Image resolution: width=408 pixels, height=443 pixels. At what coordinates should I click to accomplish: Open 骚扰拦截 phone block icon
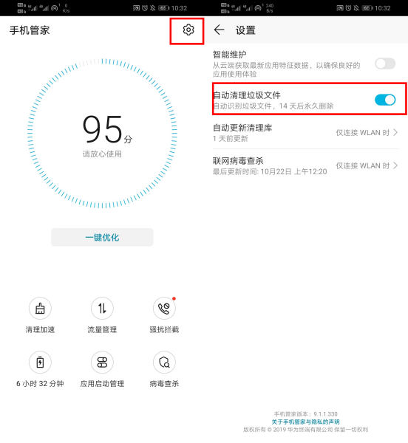pyautogui.click(x=164, y=308)
